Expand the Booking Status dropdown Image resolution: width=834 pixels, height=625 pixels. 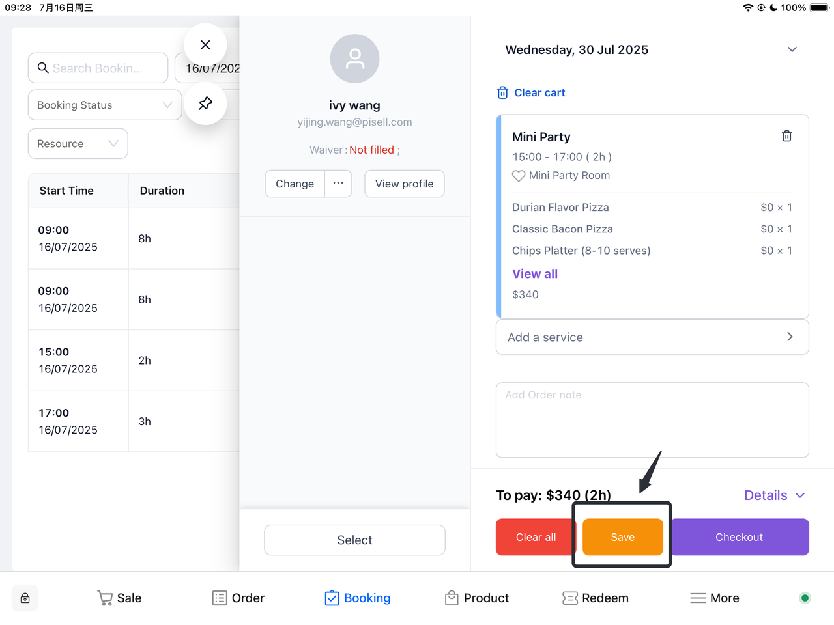[105, 105]
